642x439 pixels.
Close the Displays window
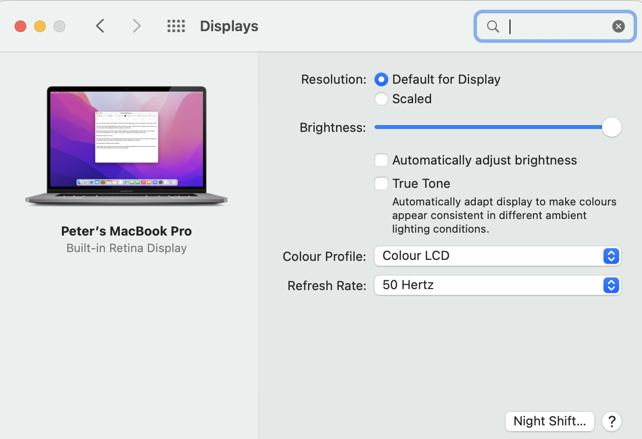point(20,26)
